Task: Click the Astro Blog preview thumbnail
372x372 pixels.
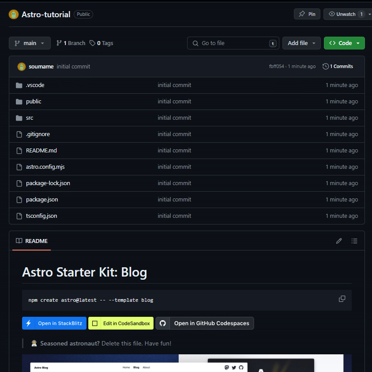Action: [187, 363]
